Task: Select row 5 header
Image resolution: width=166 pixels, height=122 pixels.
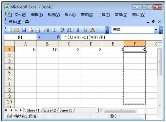Action: 9,73
